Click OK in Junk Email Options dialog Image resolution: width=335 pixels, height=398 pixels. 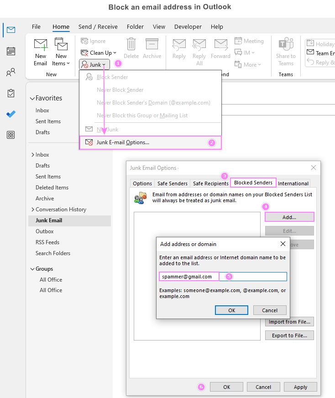coord(227,387)
